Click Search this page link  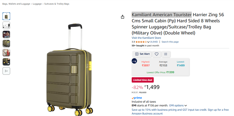pyautogui.click(x=170, y=42)
